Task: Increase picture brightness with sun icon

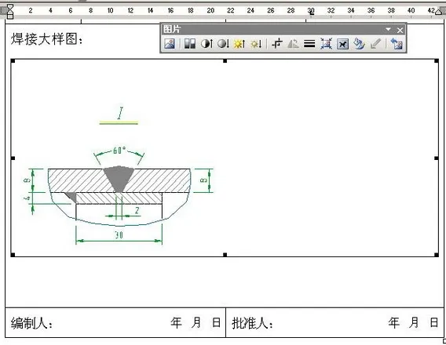Action: 239,44
